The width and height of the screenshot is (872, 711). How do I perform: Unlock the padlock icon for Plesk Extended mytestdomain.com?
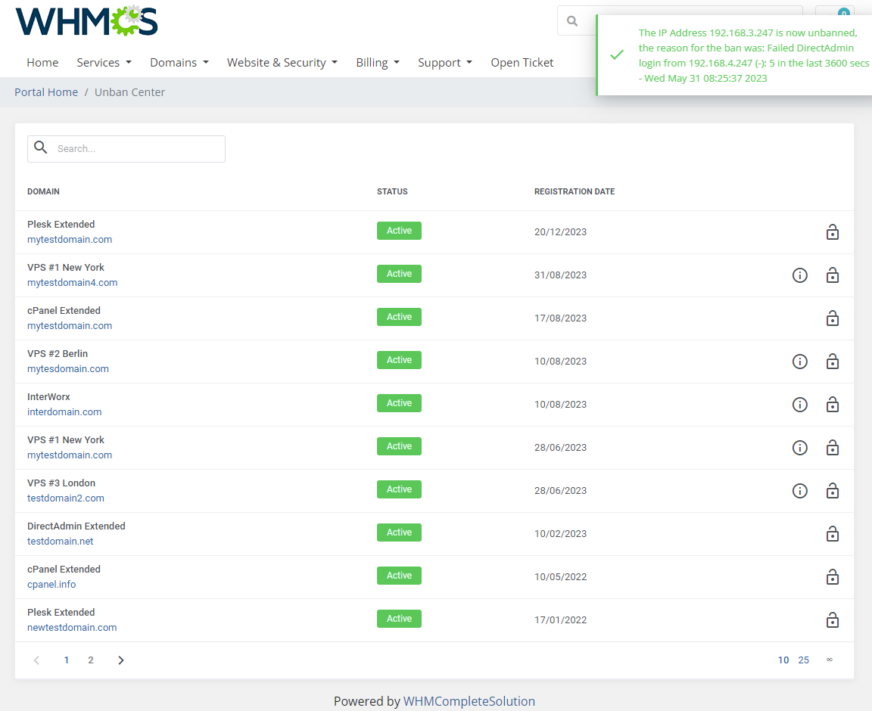click(833, 232)
